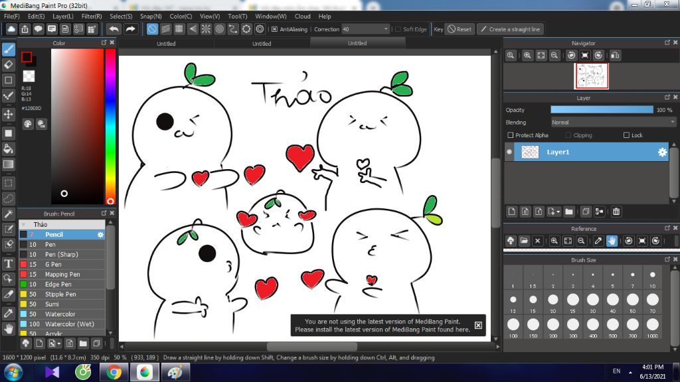Screen dimensions: 680x382
Task: Pick brush size 100 preset
Action: click(x=513, y=327)
